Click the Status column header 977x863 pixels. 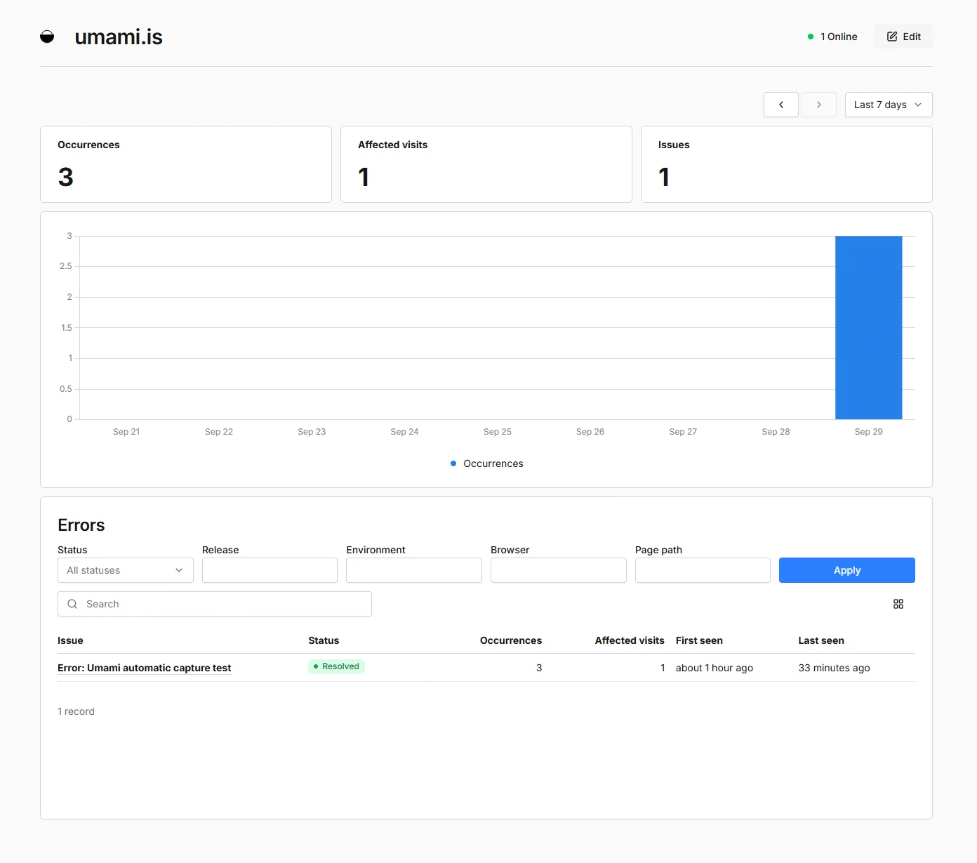click(x=324, y=640)
